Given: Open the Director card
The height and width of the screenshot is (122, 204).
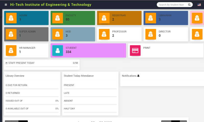Looking at the screenshot, I should (x=166, y=34).
